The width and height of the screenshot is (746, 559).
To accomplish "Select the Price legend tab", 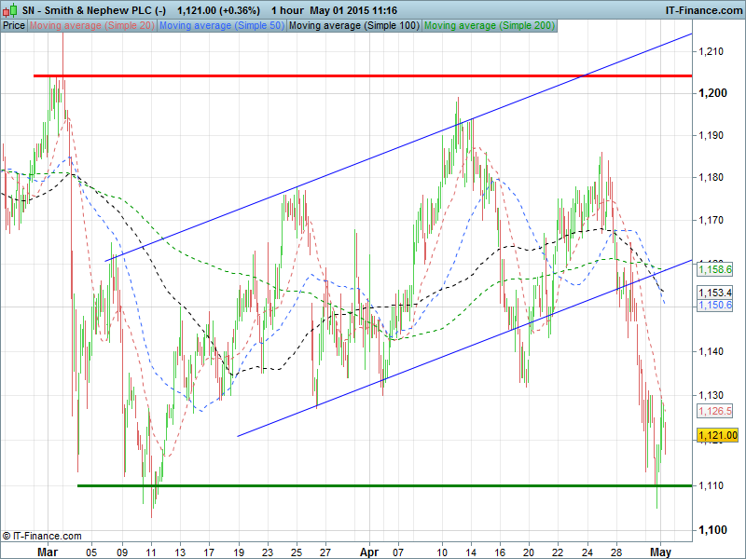I will click(x=14, y=25).
